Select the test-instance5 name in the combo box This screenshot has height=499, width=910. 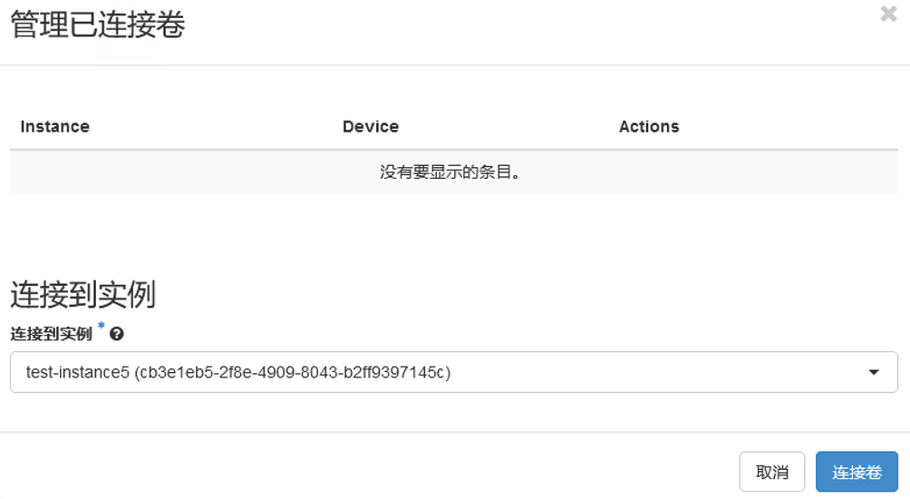coord(77,372)
